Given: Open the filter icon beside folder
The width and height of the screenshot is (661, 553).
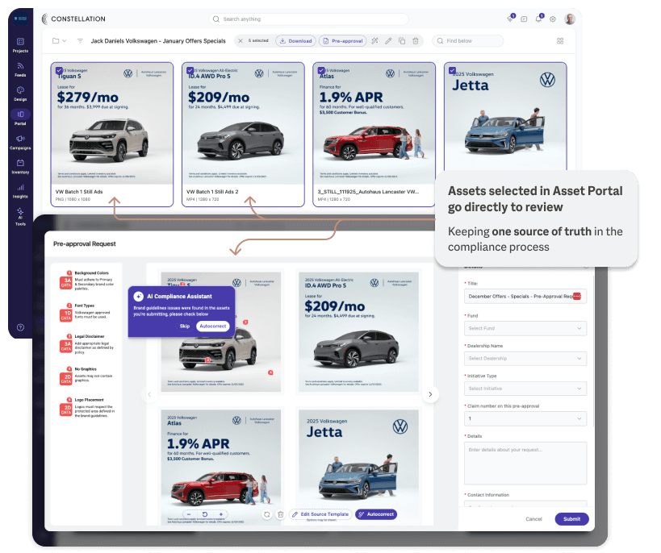Looking at the screenshot, I should coord(80,41).
